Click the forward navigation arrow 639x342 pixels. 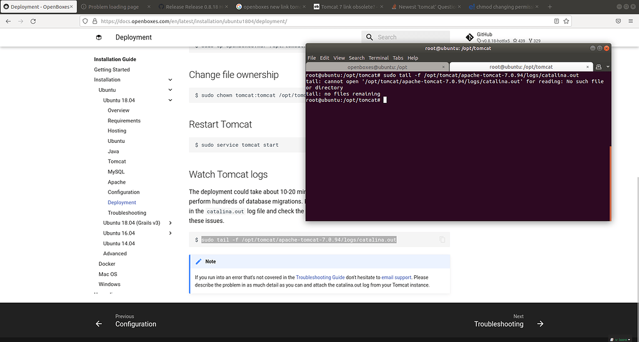click(x=21, y=21)
